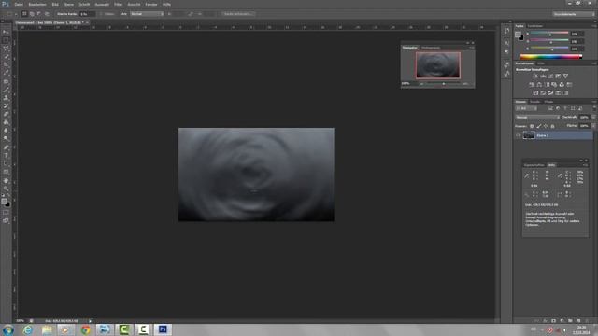598x336 pixels.
Task: Select the Path Selection tool
Action: point(6,164)
